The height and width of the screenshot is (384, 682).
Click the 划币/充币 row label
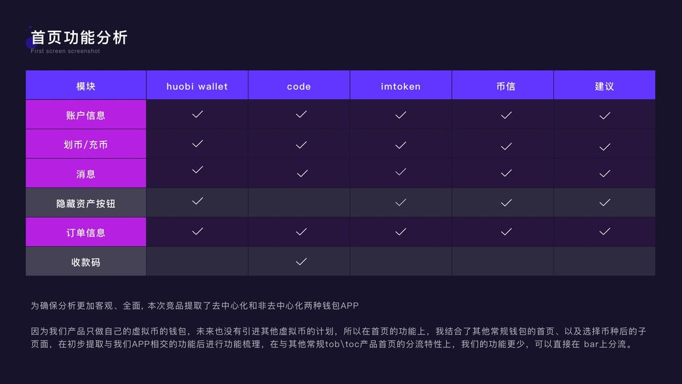click(x=86, y=145)
